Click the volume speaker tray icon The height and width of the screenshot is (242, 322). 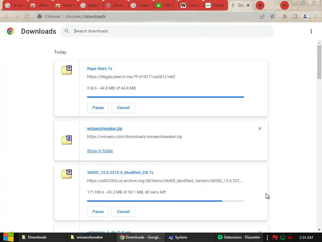[x=290, y=238]
